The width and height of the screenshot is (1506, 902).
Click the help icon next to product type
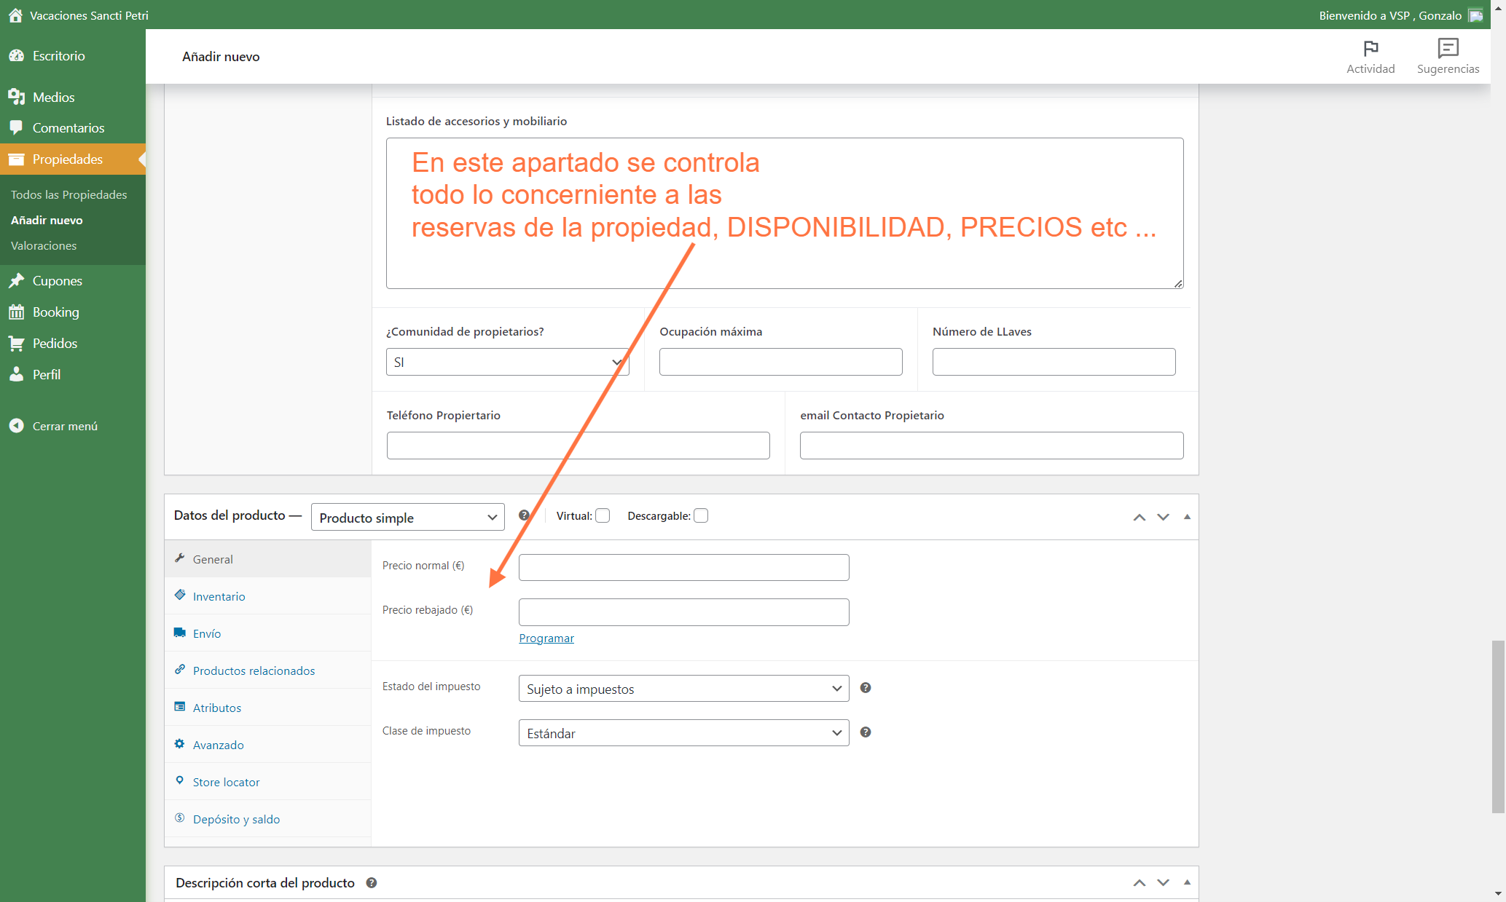[x=524, y=515]
